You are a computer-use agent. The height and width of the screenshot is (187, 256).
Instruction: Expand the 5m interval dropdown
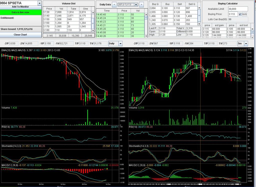tap(246, 44)
